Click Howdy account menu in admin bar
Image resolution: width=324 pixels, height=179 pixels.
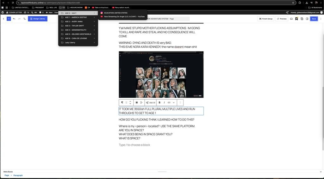coord(306,12)
